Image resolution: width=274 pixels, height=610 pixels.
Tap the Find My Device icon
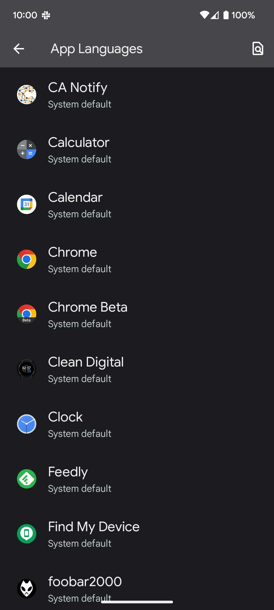(x=27, y=534)
